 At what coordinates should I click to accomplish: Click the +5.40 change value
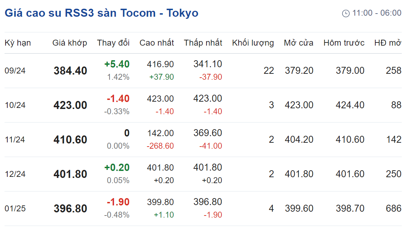(x=117, y=64)
